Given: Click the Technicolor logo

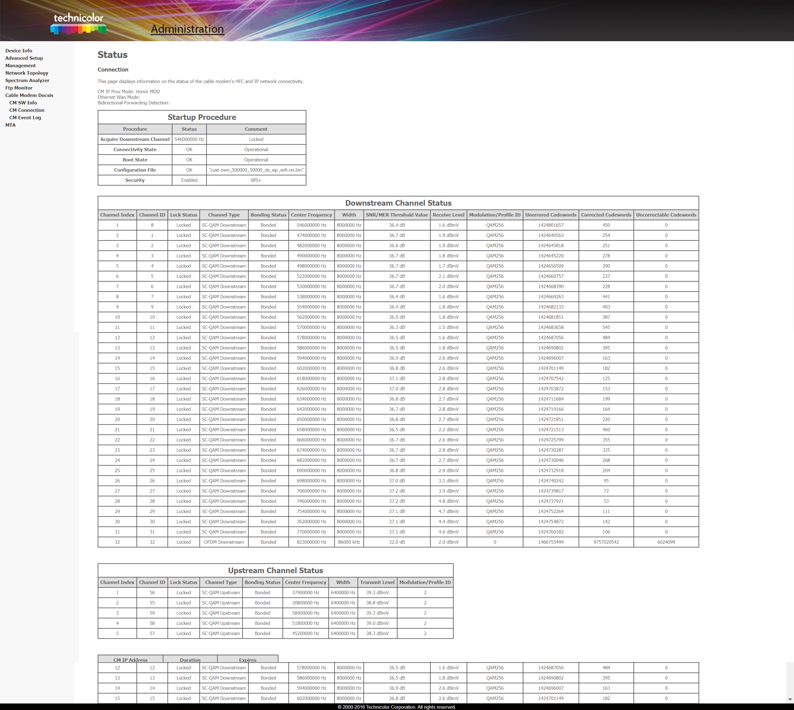Looking at the screenshot, I should point(78,24).
